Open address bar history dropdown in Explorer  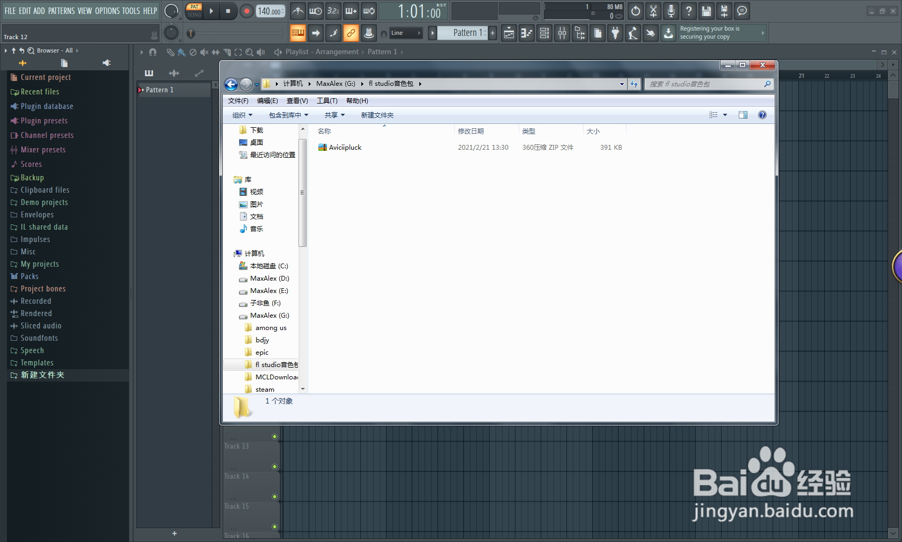[622, 84]
